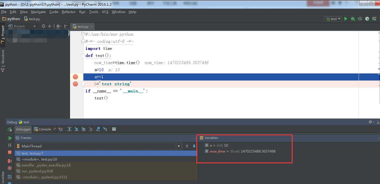Image resolution: width=380 pixels, height=184 pixels.
Task: Collapse the def test() fold marker
Action: pos(83,56)
